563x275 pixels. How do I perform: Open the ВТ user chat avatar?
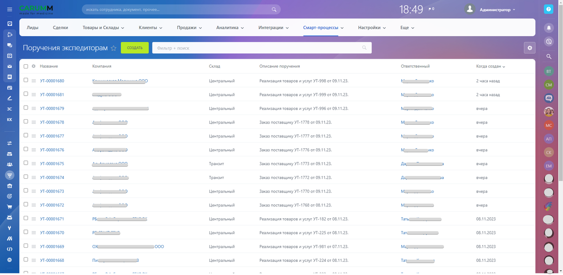(x=549, y=71)
